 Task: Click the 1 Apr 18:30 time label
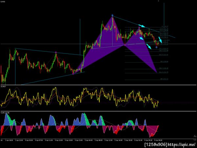click(9, 140)
